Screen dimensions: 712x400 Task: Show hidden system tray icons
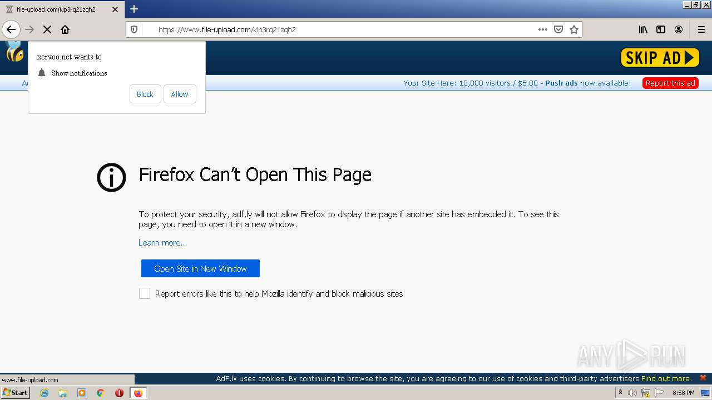pyautogui.click(x=620, y=393)
